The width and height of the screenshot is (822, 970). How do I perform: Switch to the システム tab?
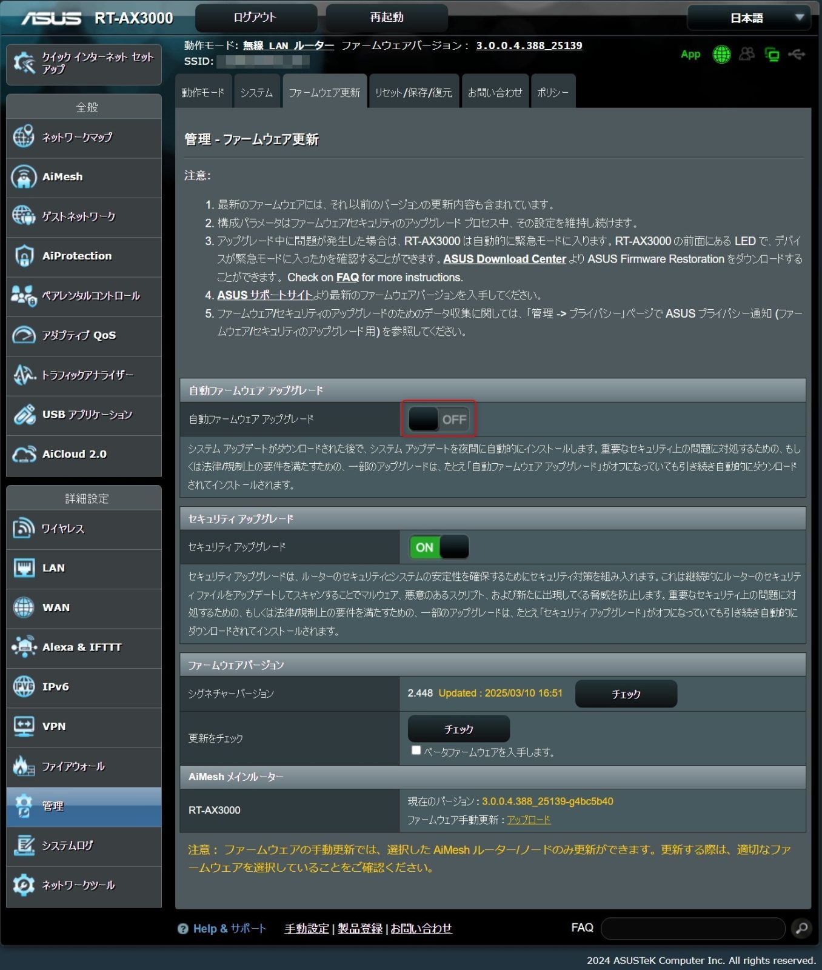tap(256, 93)
